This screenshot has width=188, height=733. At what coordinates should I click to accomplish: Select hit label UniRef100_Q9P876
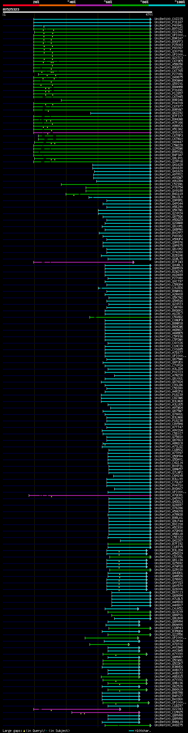[169, 243]
